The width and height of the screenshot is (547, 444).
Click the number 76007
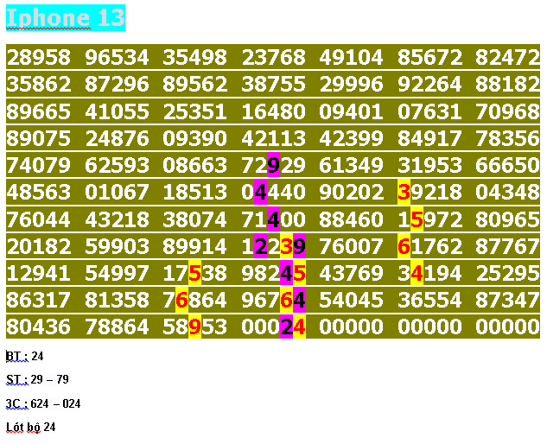tap(352, 246)
